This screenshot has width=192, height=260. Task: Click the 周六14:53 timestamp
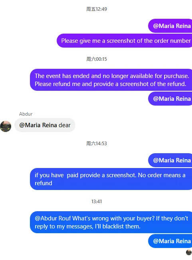97,144
